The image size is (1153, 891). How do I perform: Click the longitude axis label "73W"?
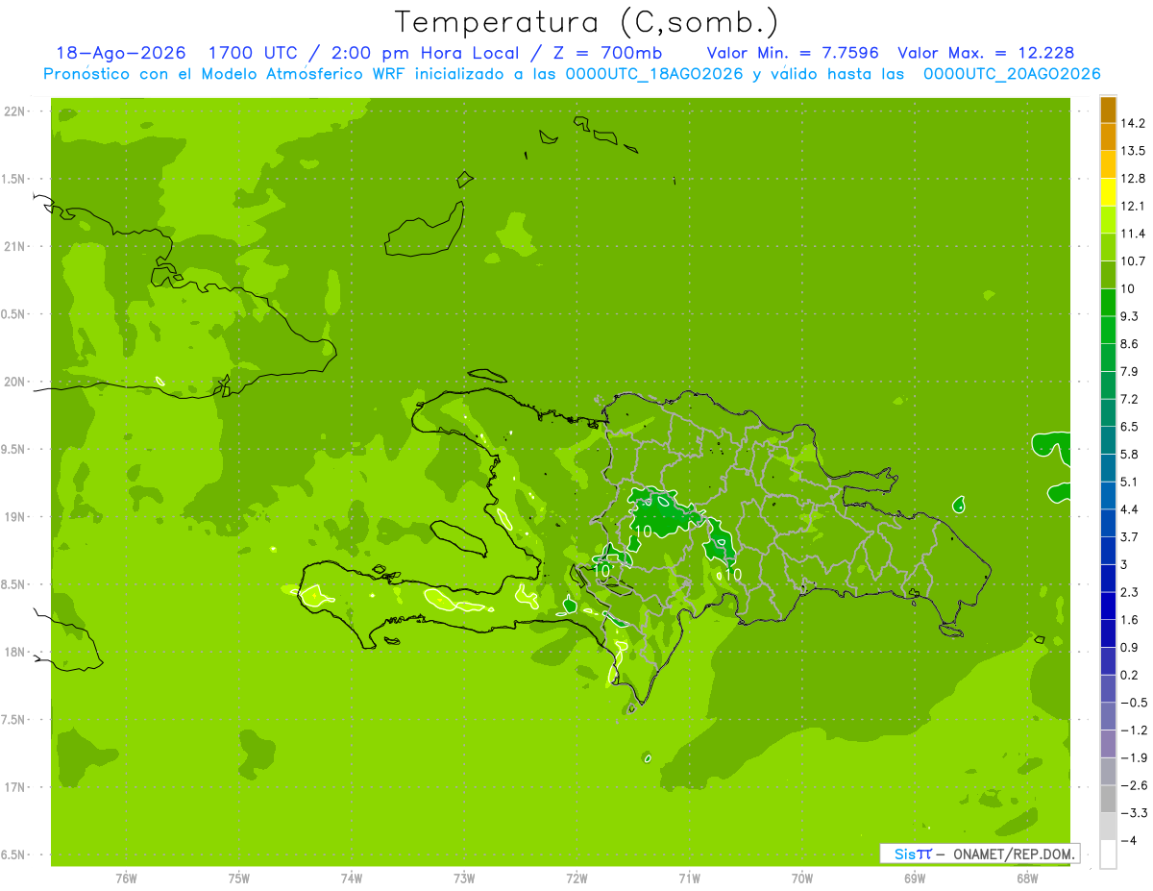(464, 878)
